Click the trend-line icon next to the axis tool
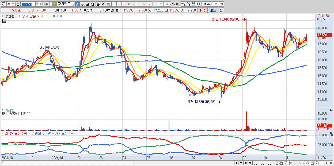Viewport: 334px width, 166px height. (x=295, y=163)
